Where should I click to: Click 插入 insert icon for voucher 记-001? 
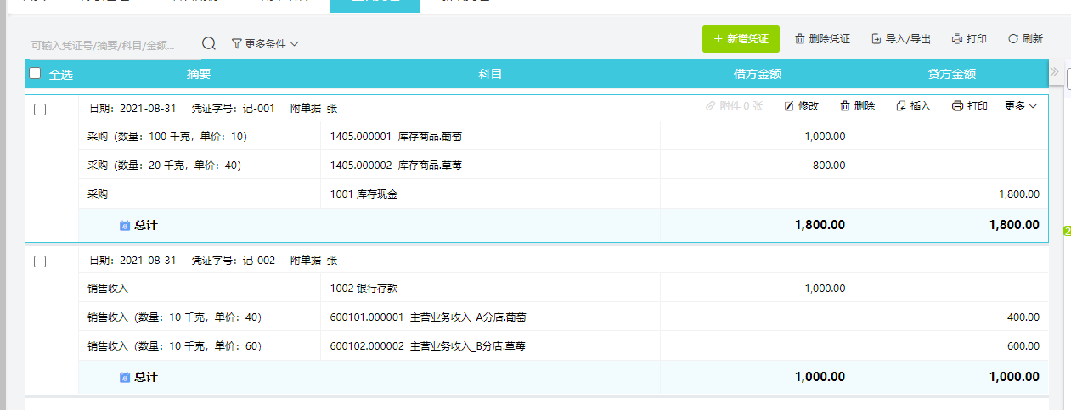[x=901, y=106]
